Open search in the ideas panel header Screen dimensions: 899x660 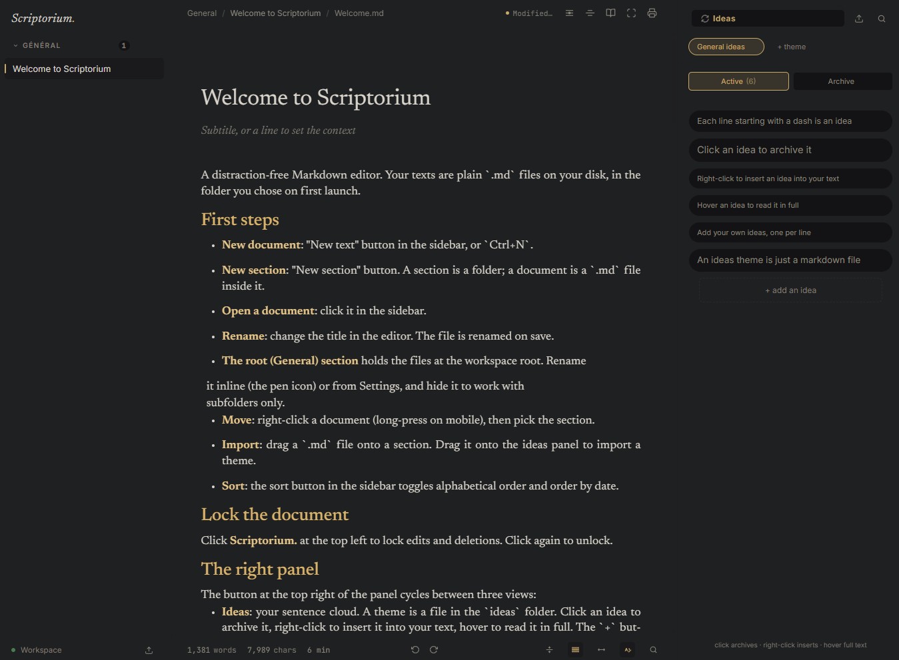(882, 19)
